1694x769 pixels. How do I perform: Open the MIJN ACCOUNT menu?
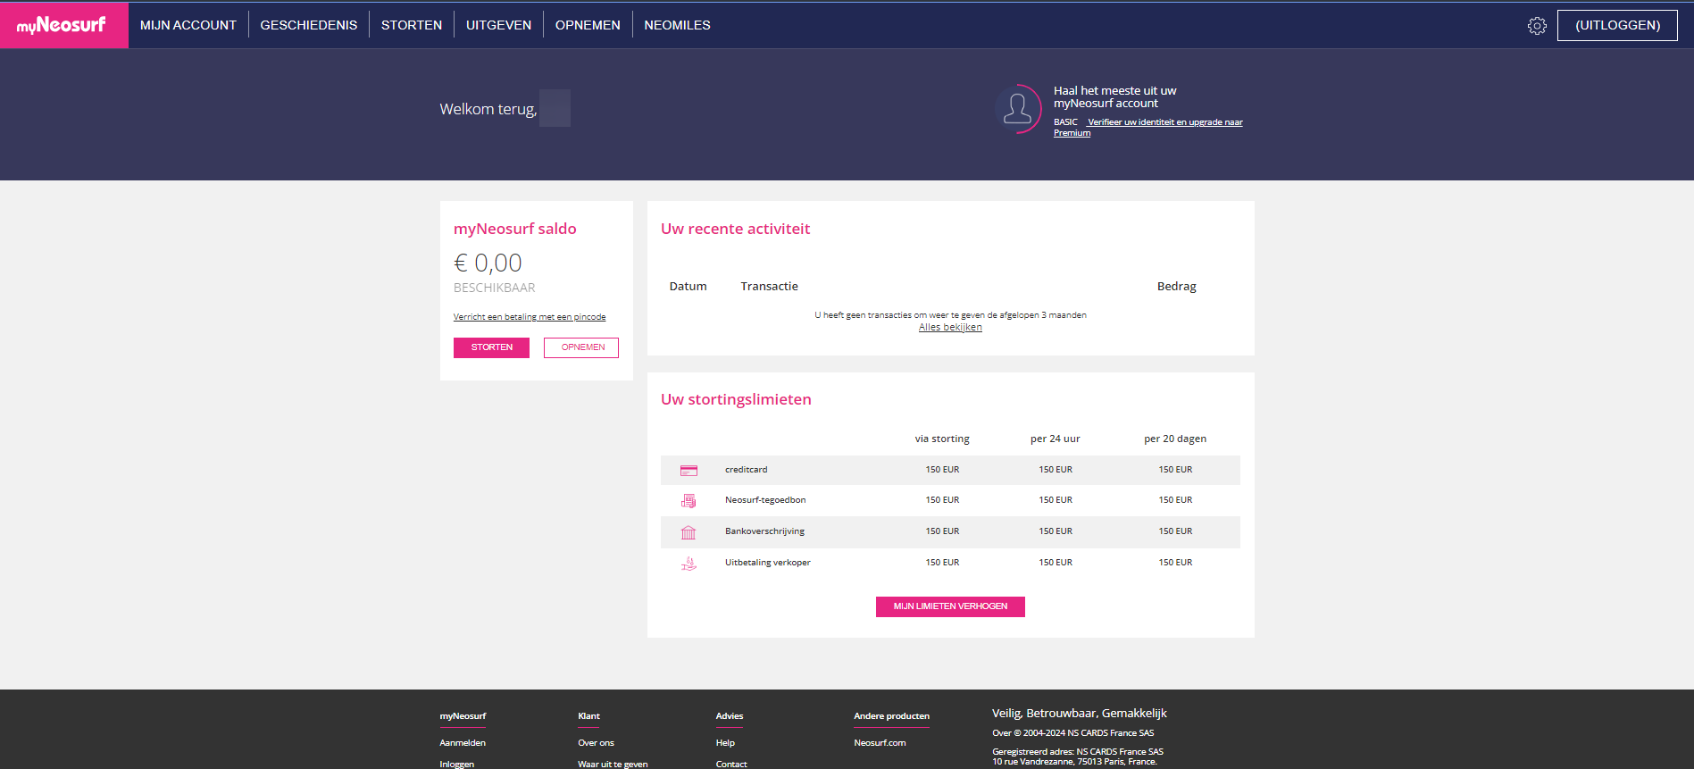point(188,25)
